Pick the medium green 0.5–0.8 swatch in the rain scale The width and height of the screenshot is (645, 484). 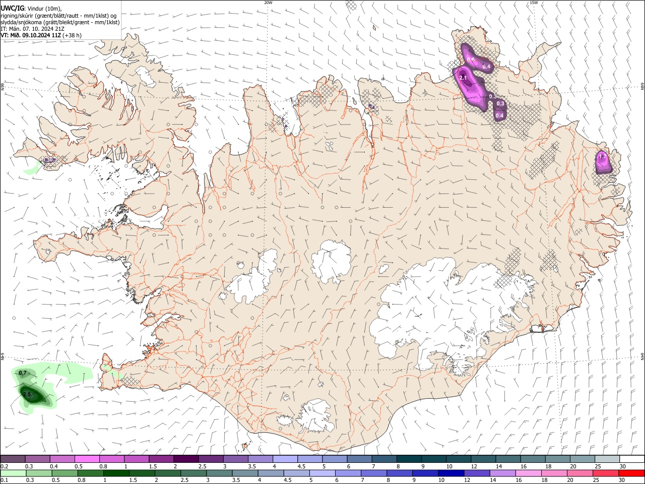pos(64,473)
